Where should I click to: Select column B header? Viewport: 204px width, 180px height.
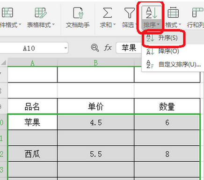tap(96, 63)
